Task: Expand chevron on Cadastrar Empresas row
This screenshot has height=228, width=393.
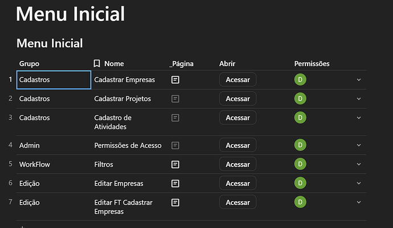Action: pyautogui.click(x=359, y=80)
